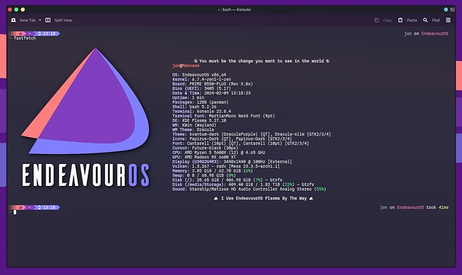The height and width of the screenshot is (275, 462).
Task: Click the Konsole terminal icon in title bar
Action: 452,9
